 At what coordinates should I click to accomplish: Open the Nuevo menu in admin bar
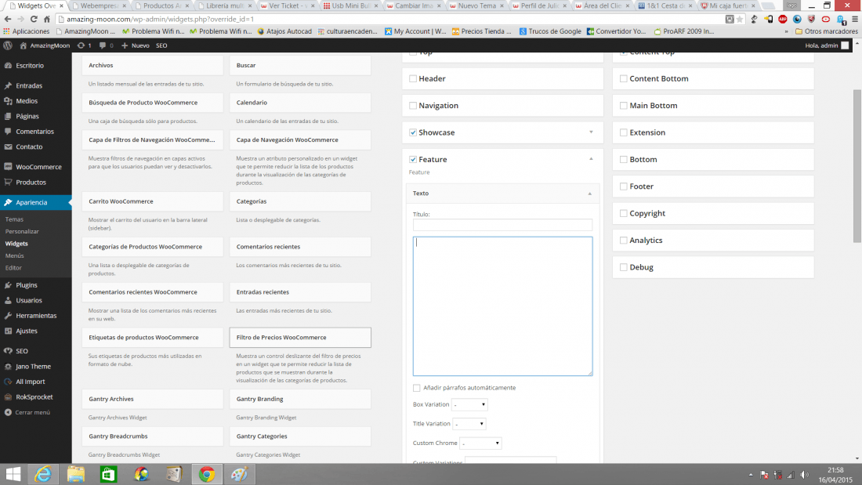pos(136,45)
